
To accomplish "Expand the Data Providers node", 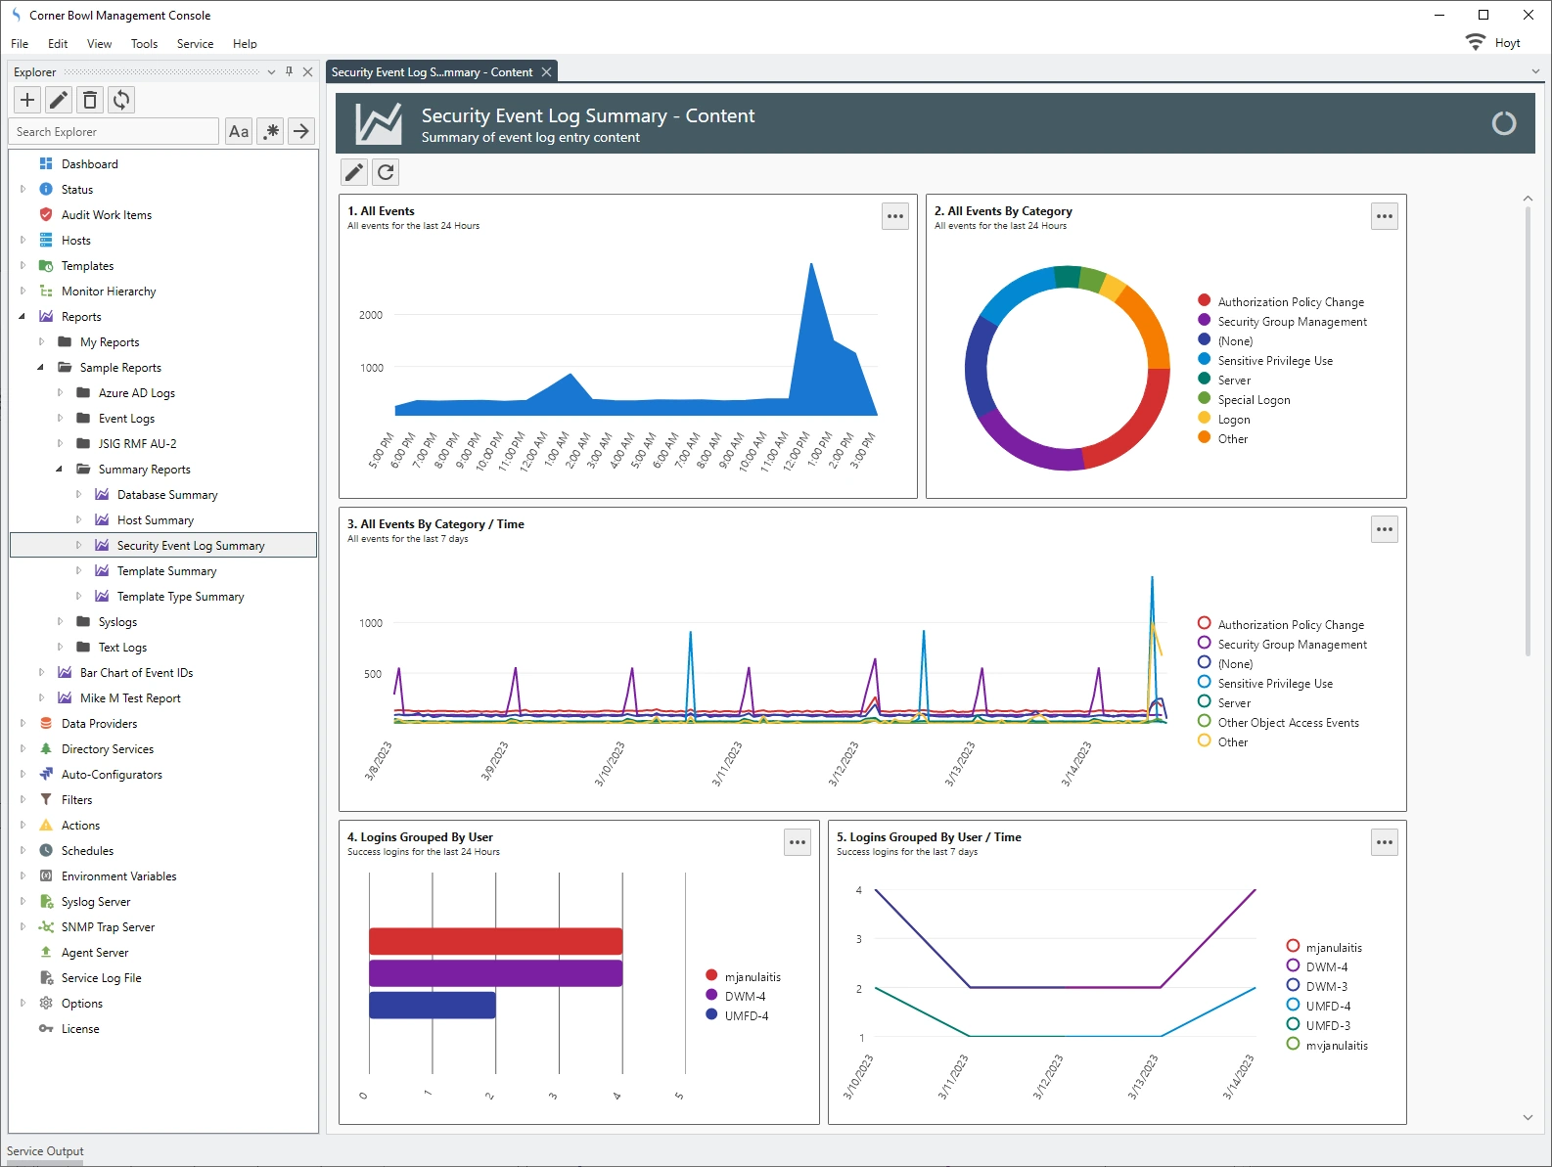I will tap(23, 724).
